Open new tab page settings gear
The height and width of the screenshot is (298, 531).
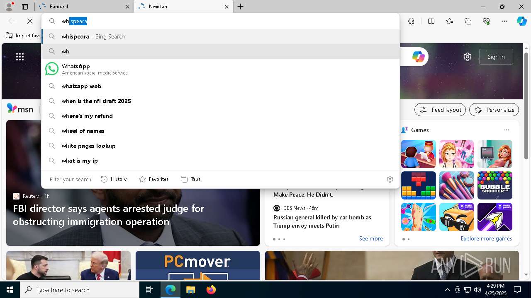click(x=468, y=57)
